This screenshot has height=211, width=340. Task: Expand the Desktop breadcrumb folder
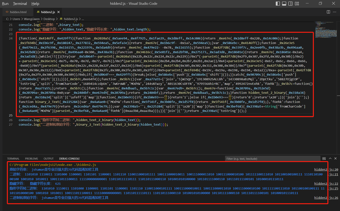click(x=49, y=19)
